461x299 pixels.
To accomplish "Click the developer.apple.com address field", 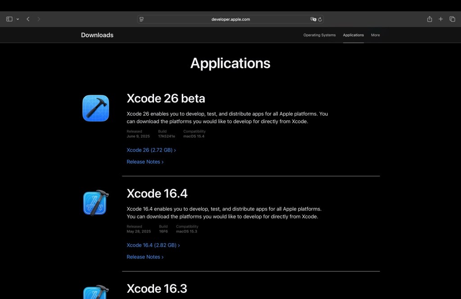I will tap(230, 19).
